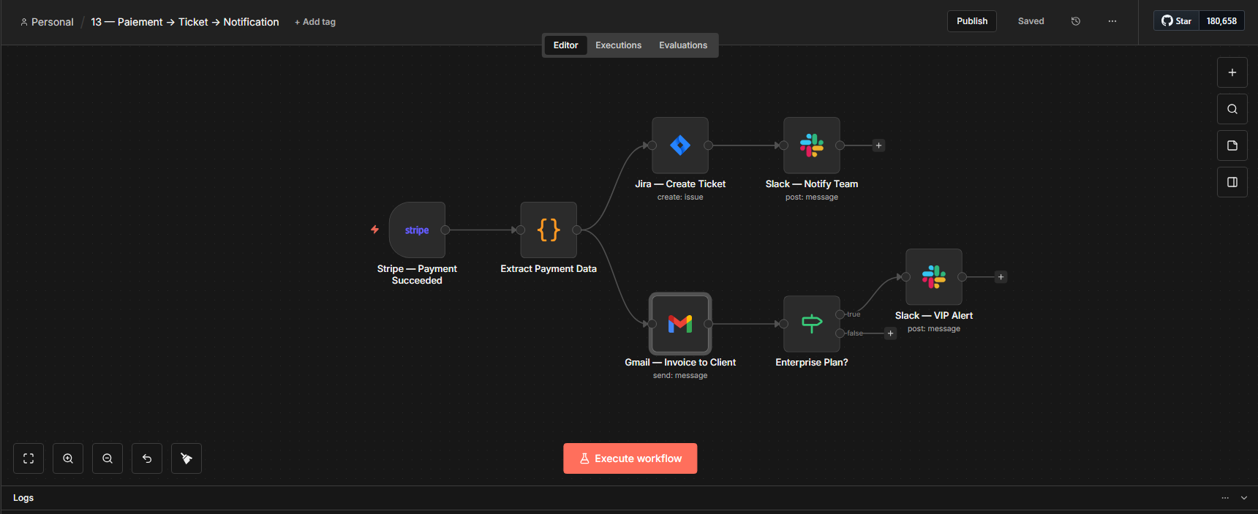Click the true output of Enterprise Plan?

840,314
